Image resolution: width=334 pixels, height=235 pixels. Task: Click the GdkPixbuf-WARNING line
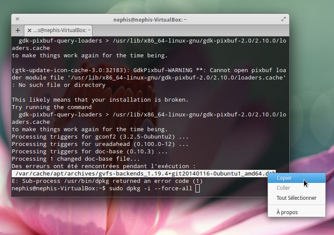(x=149, y=70)
